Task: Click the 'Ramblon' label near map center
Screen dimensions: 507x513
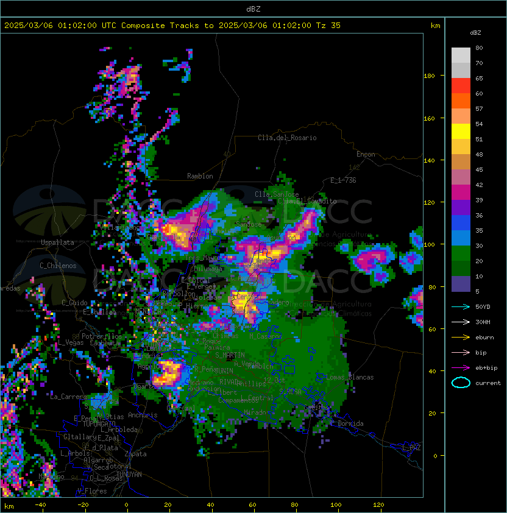Action: tap(200, 176)
